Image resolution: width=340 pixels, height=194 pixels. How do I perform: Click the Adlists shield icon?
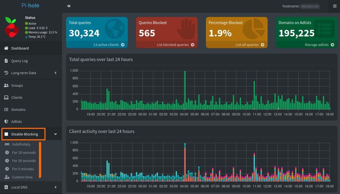[6, 121]
